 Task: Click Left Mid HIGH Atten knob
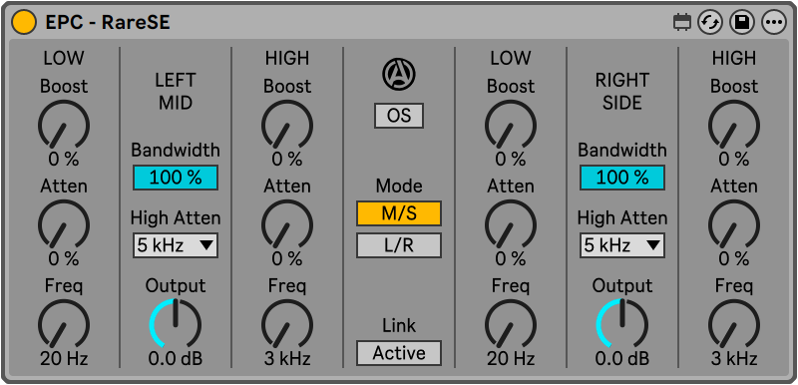[287, 224]
